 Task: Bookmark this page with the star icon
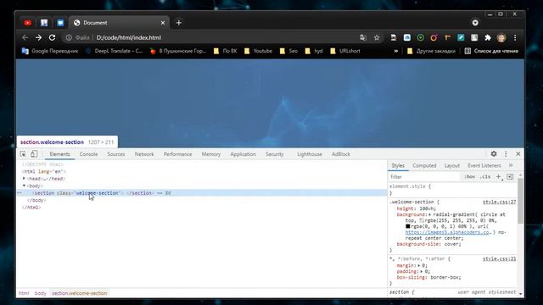[377, 37]
